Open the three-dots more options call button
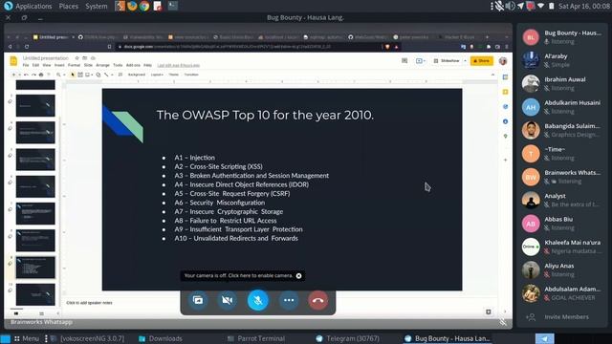The height and width of the screenshot is (344, 612). (x=289, y=300)
